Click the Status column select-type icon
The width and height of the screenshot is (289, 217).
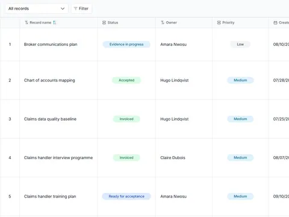104,22
